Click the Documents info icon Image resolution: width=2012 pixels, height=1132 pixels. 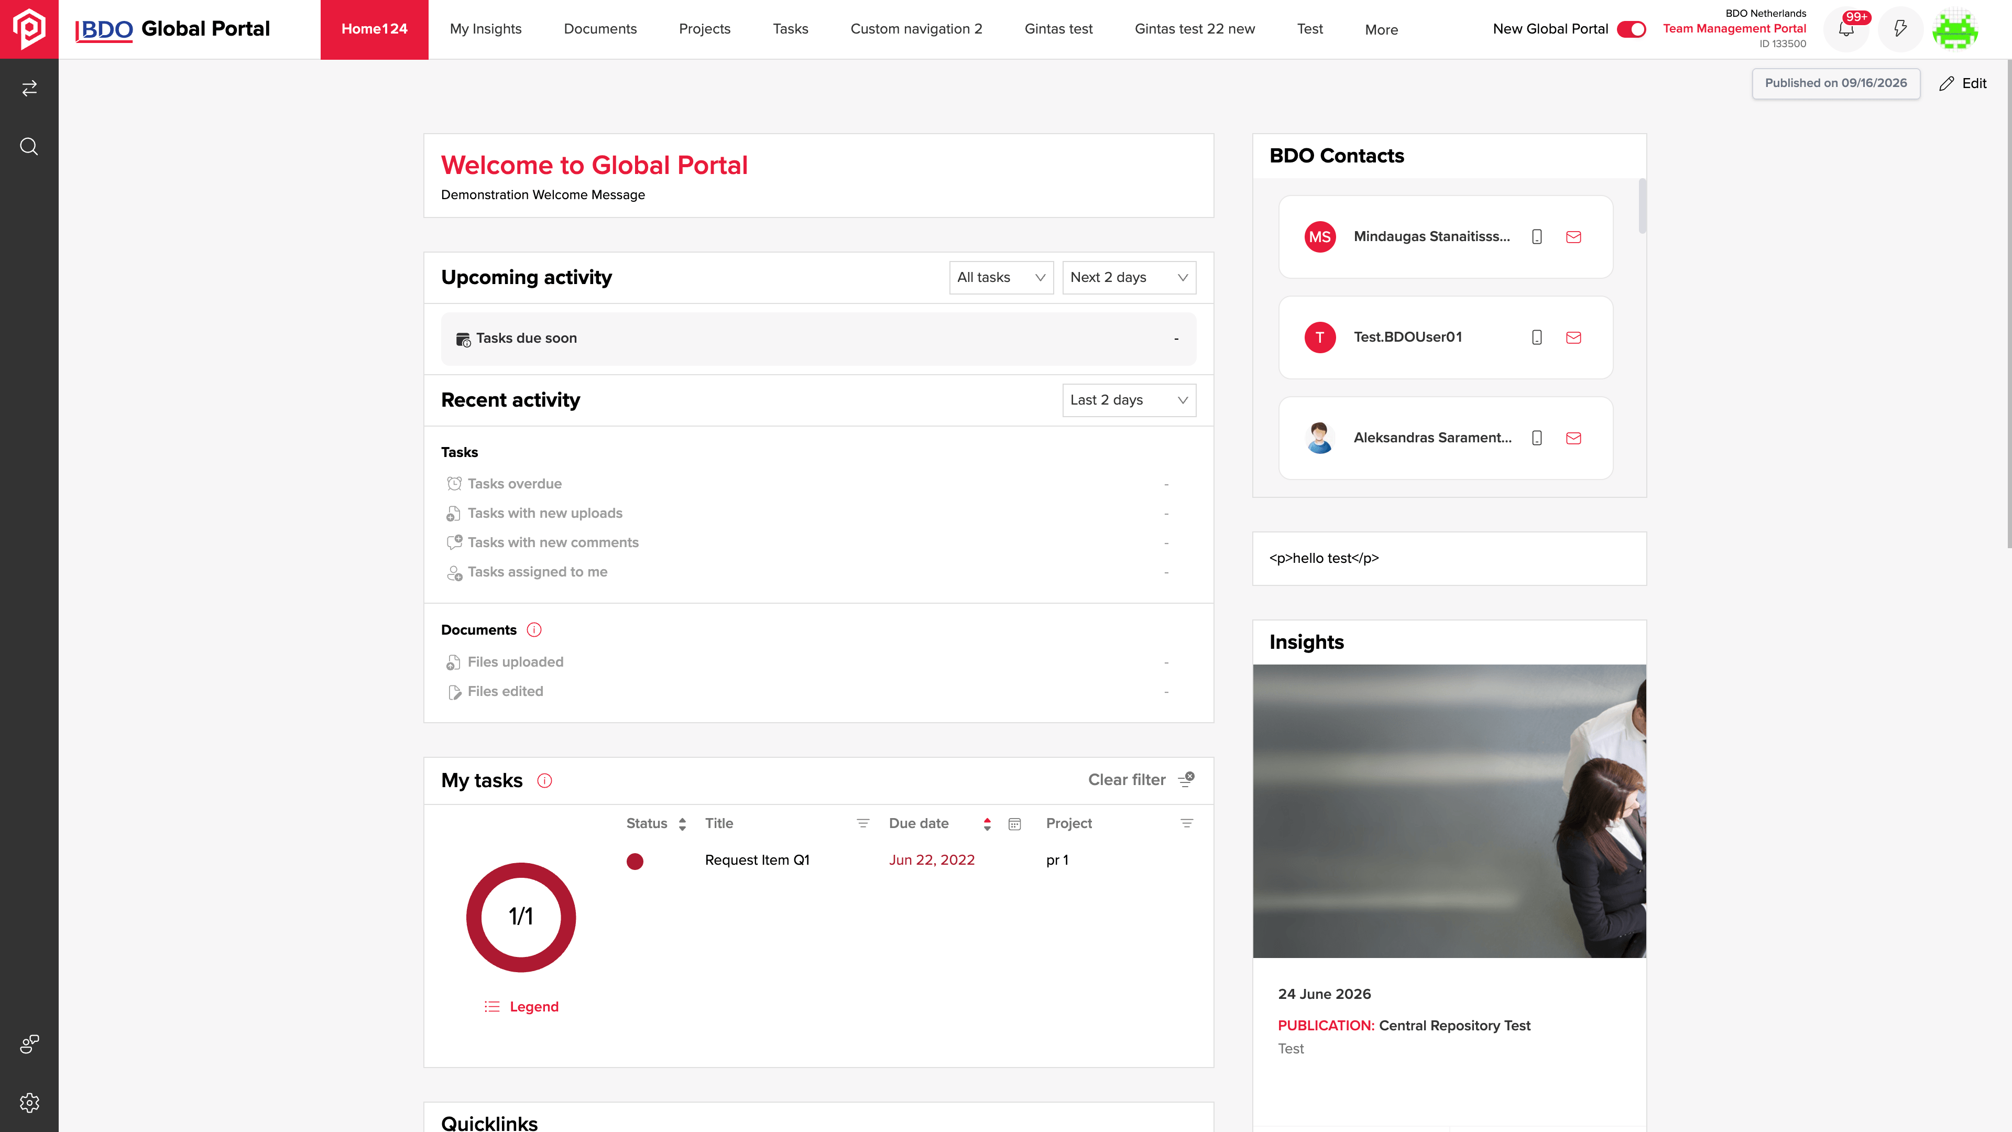pyautogui.click(x=534, y=629)
